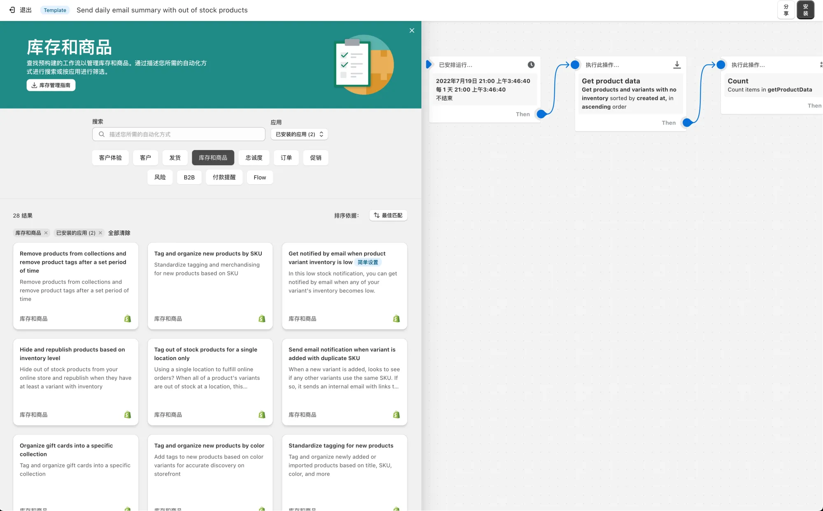Viewport: 823px width, 511px height.
Task: Click the automation description search field
Action: point(178,134)
